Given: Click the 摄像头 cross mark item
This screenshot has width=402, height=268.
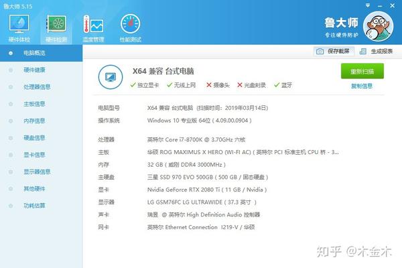Looking at the screenshot, I should click(x=218, y=85).
